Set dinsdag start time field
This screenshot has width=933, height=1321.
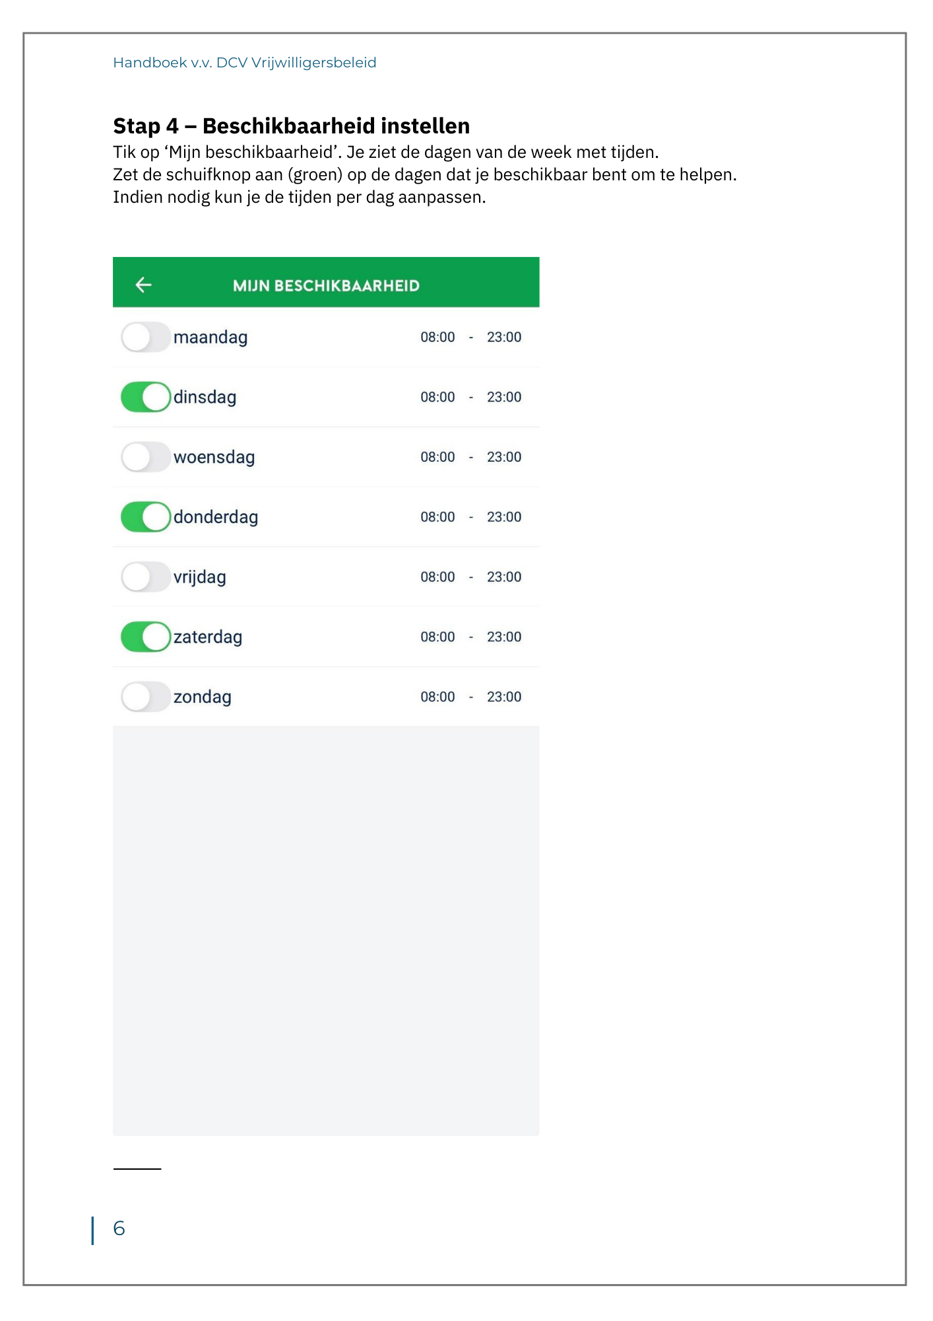[x=437, y=397]
